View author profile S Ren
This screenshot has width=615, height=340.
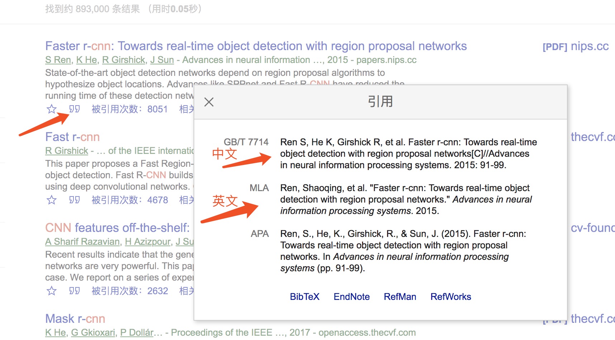tap(58, 60)
